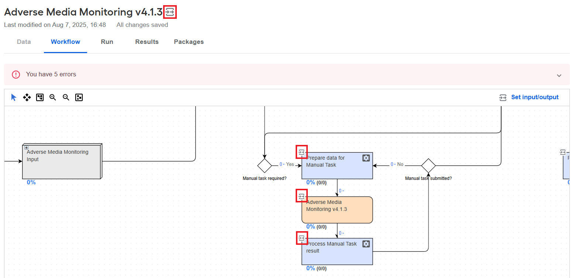Click the You have 5 errors message
Screen dimensions: 575x278
[51, 74]
